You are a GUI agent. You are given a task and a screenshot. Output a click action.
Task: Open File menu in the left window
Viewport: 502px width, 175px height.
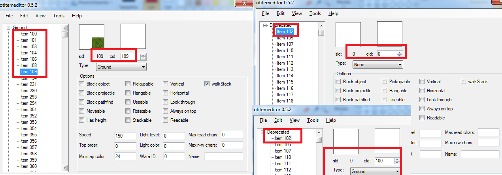pyautogui.click(x=9, y=16)
